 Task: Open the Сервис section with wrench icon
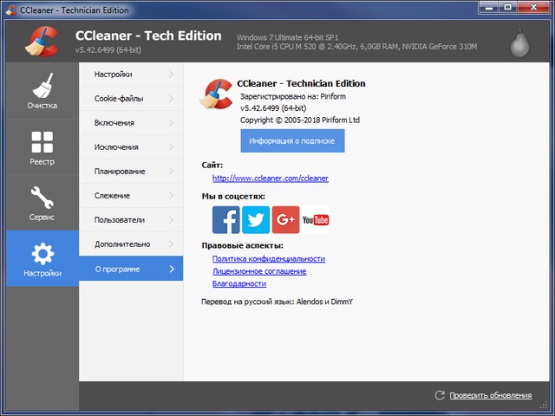pos(42,204)
